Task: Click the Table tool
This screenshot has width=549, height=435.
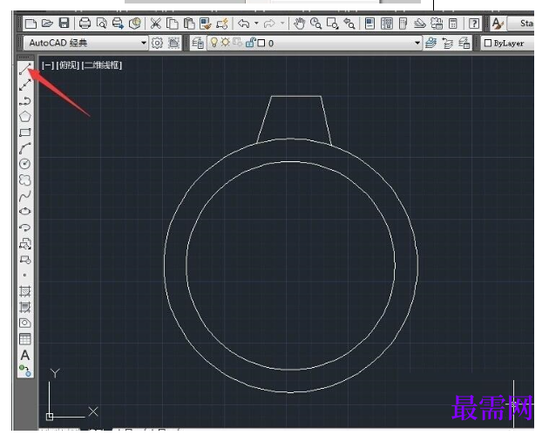Action: click(x=25, y=339)
